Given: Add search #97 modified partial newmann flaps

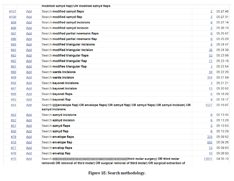Looking at the screenshot, I should click(29, 33).
